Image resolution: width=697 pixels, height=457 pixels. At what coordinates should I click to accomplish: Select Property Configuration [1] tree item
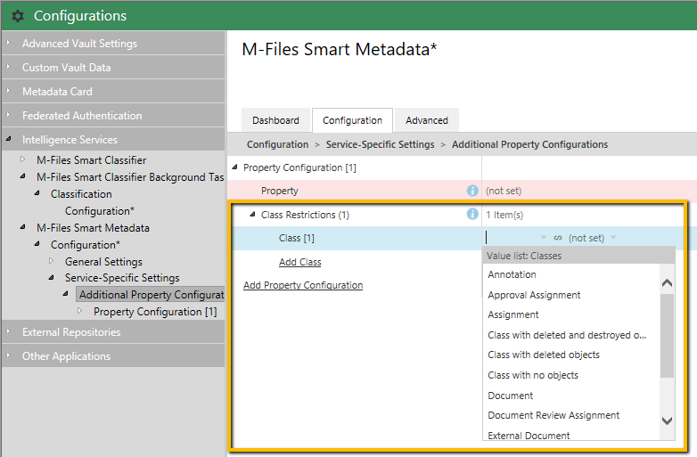155,312
